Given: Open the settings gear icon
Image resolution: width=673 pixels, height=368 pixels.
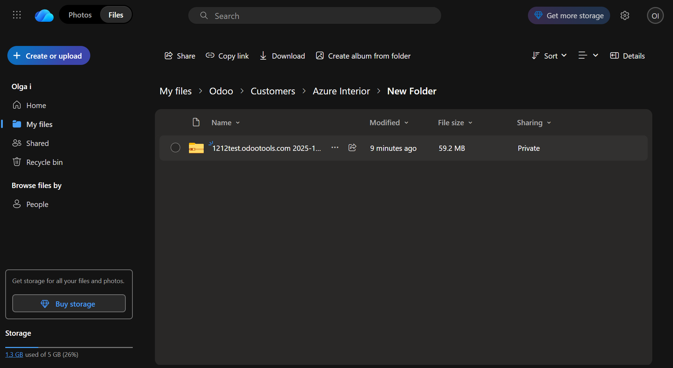Looking at the screenshot, I should (625, 15).
